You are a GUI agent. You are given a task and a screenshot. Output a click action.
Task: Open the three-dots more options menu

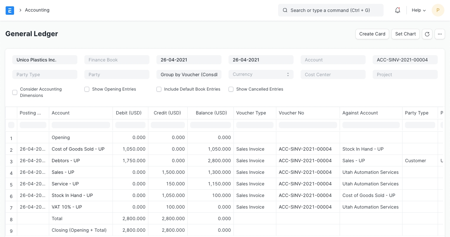click(x=440, y=34)
